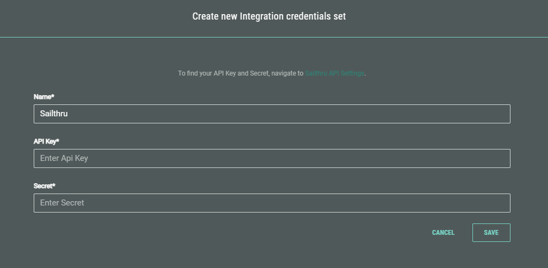Click the Name input field

pyautogui.click(x=272, y=114)
